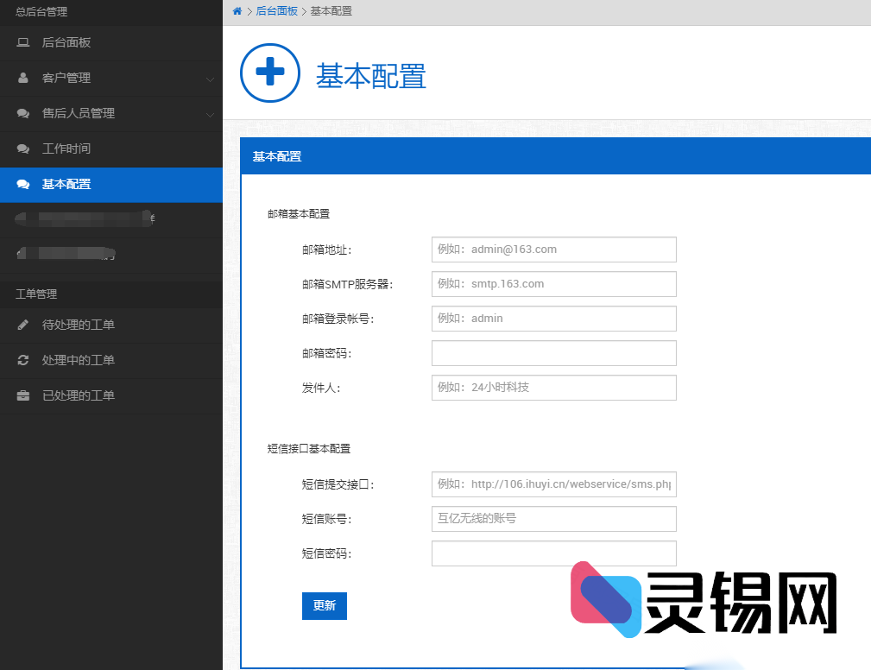871x670 pixels.
Task: Click the 邮箱地址 input field
Action: [x=553, y=250]
